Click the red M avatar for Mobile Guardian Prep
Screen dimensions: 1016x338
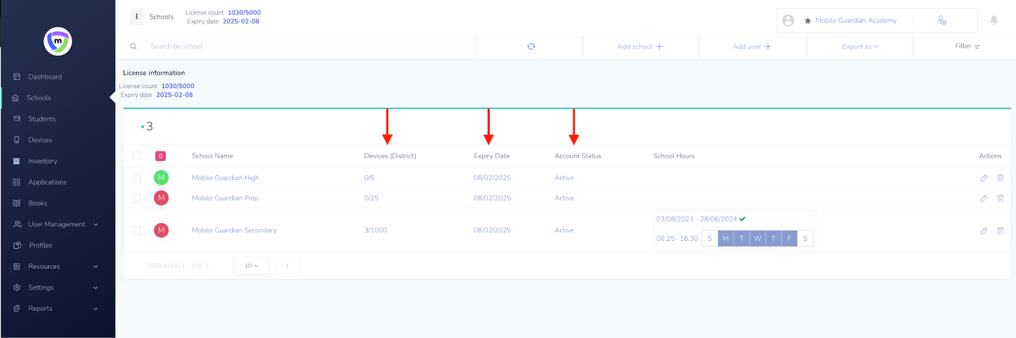(161, 198)
